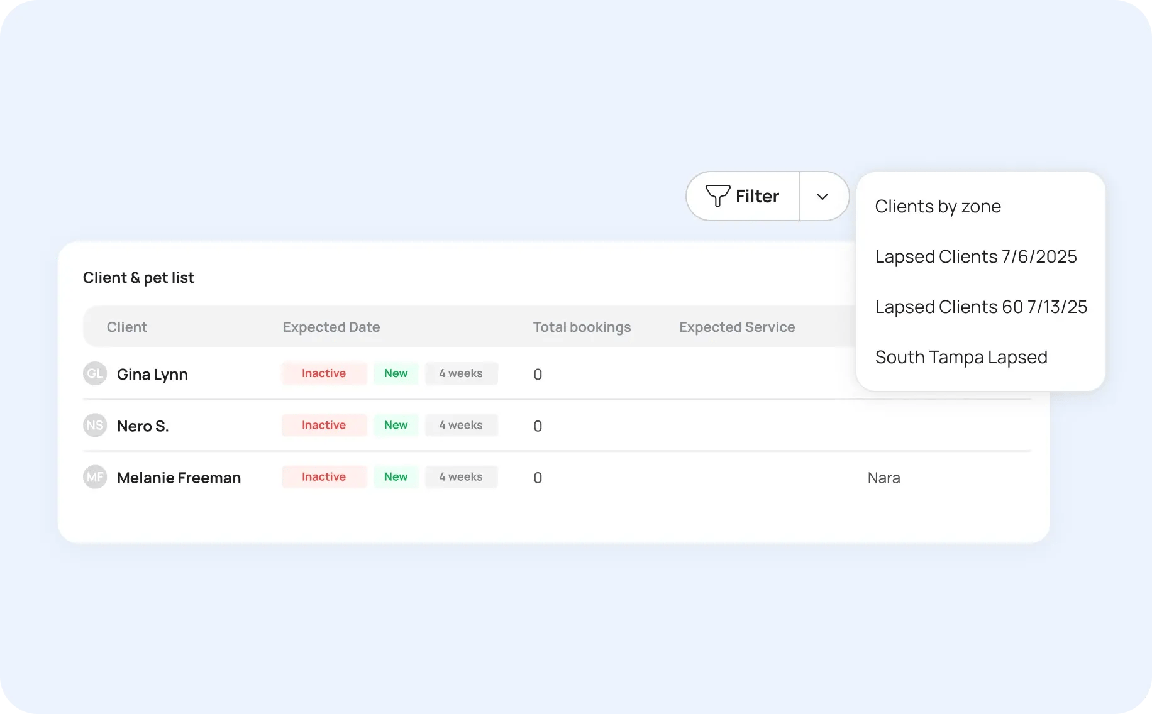Toggle the New status badge for Gina Lynn
This screenshot has height=714, width=1152.
396,373
